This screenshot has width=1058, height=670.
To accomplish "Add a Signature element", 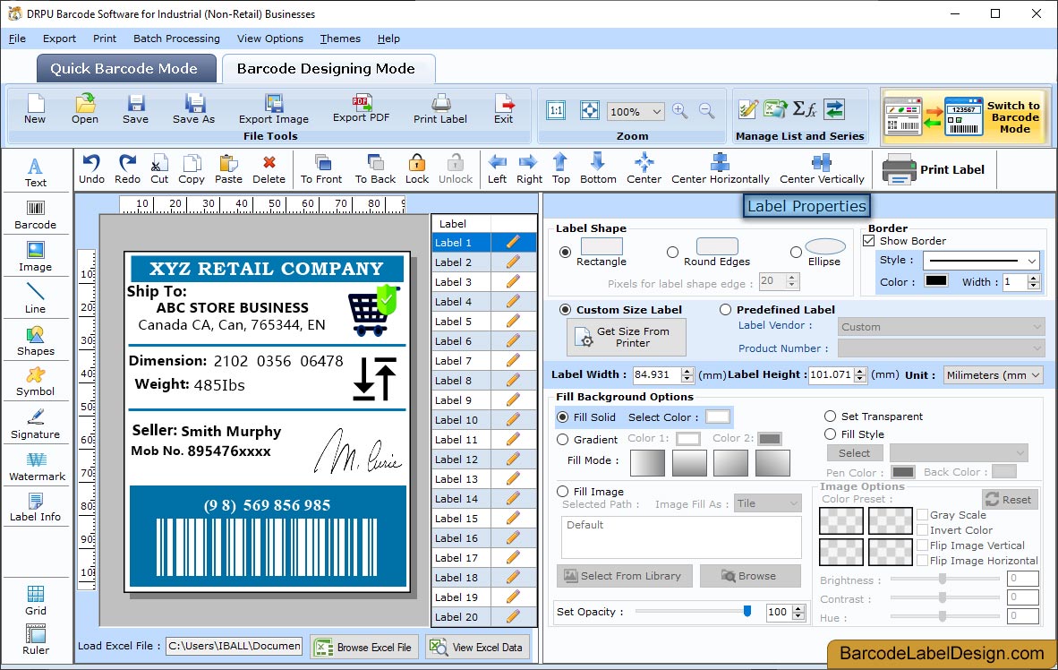I will (36, 425).
